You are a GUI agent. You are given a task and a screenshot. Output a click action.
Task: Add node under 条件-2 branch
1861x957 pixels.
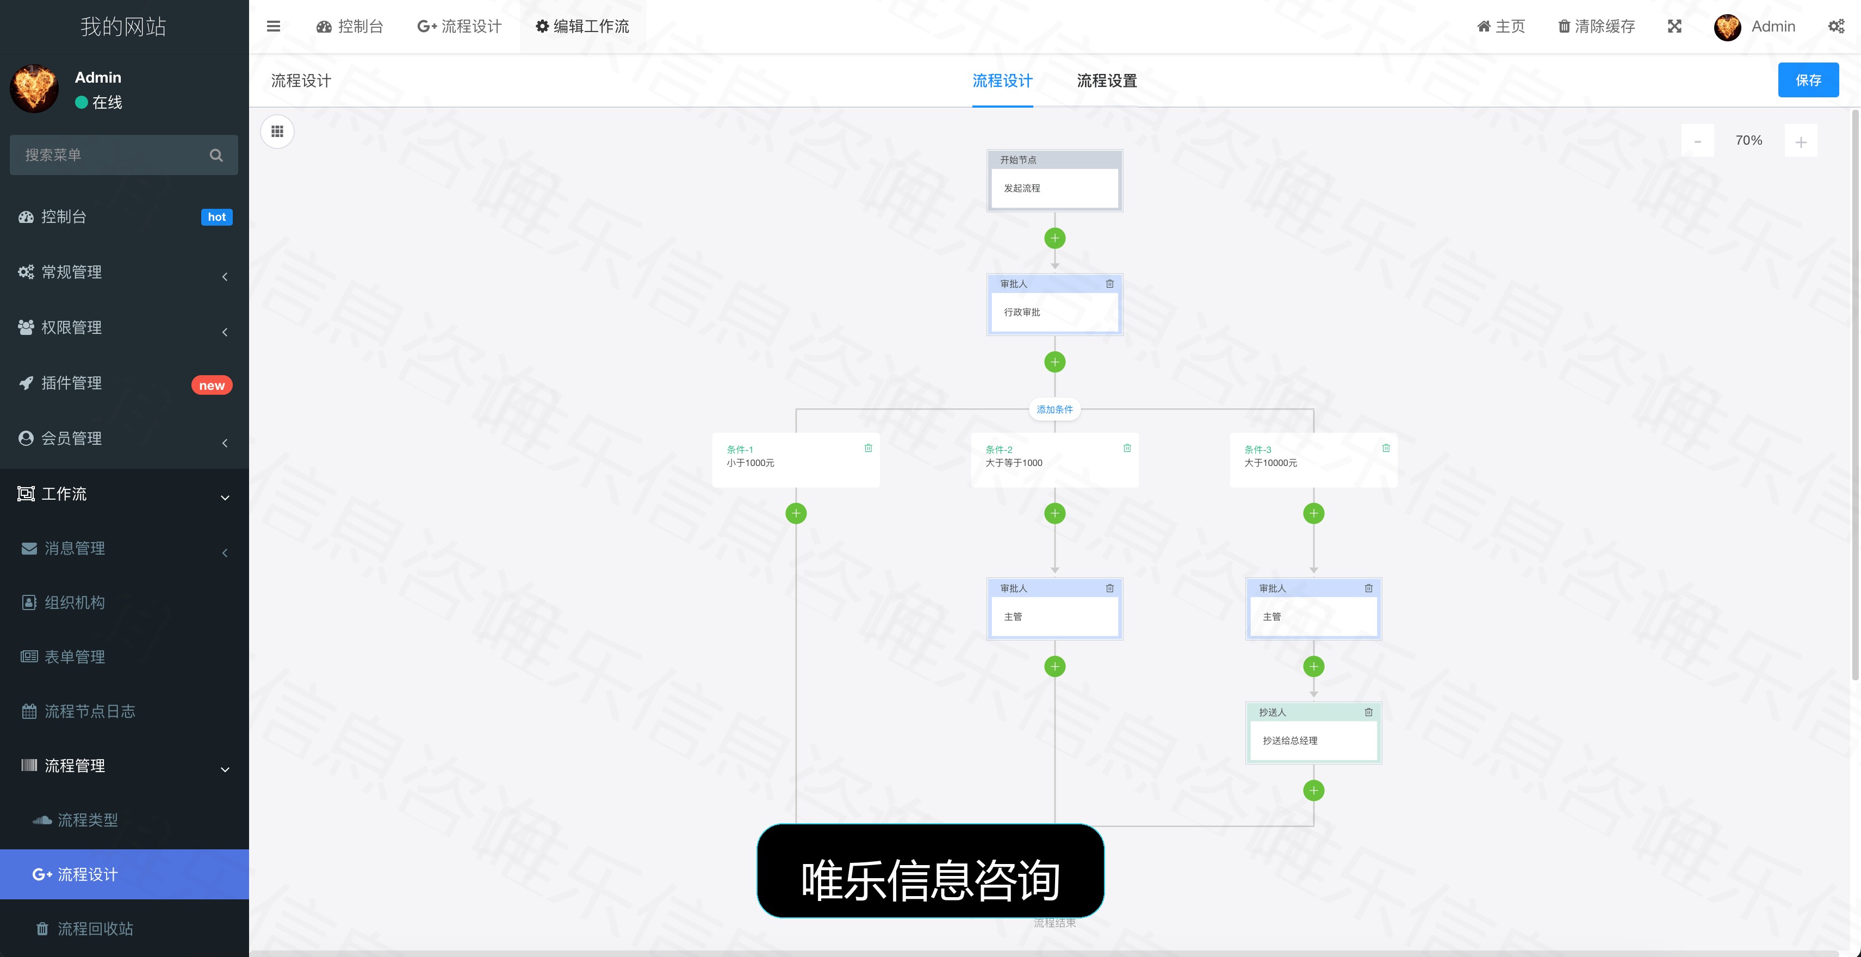click(1054, 513)
